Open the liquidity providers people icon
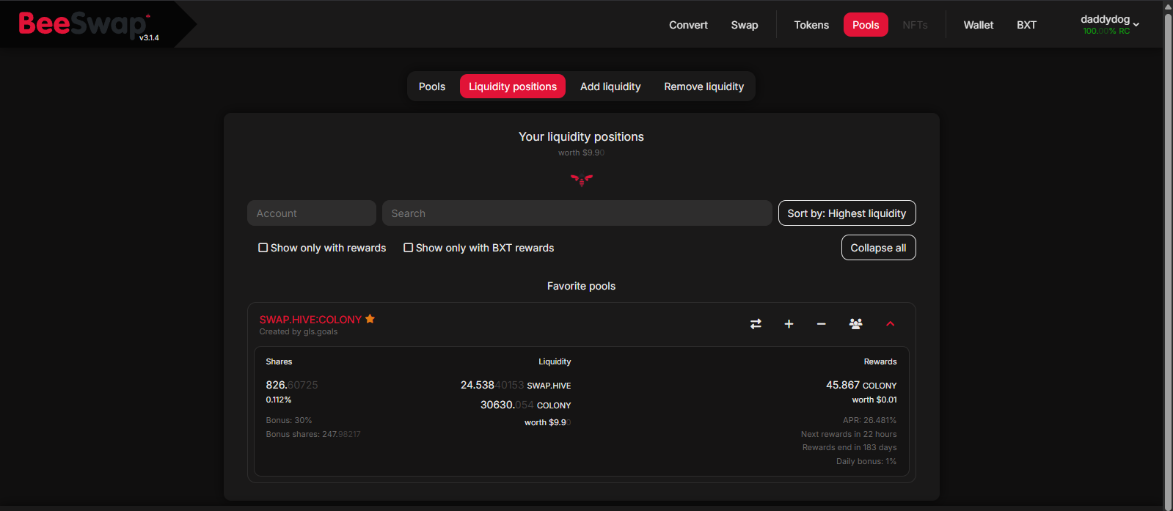The width and height of the screenshot is (1173, 511). click(855, 324)
